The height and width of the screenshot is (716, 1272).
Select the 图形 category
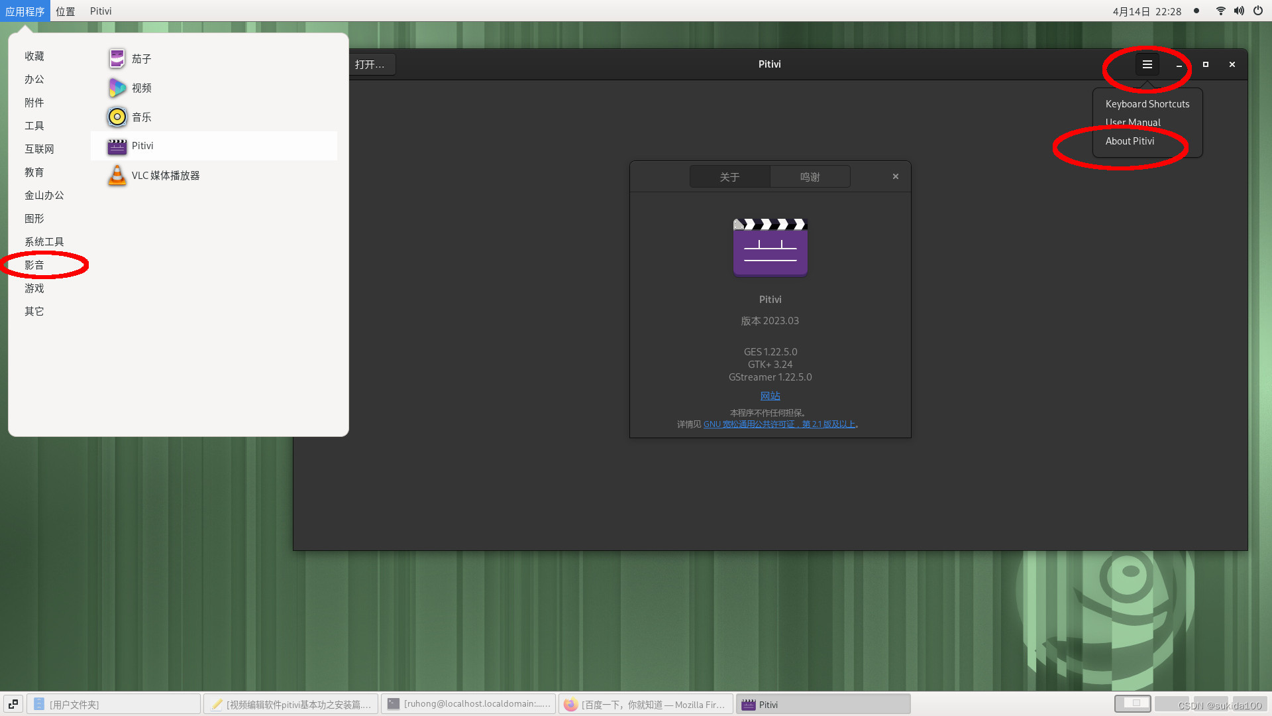click(x=34, y=219)
